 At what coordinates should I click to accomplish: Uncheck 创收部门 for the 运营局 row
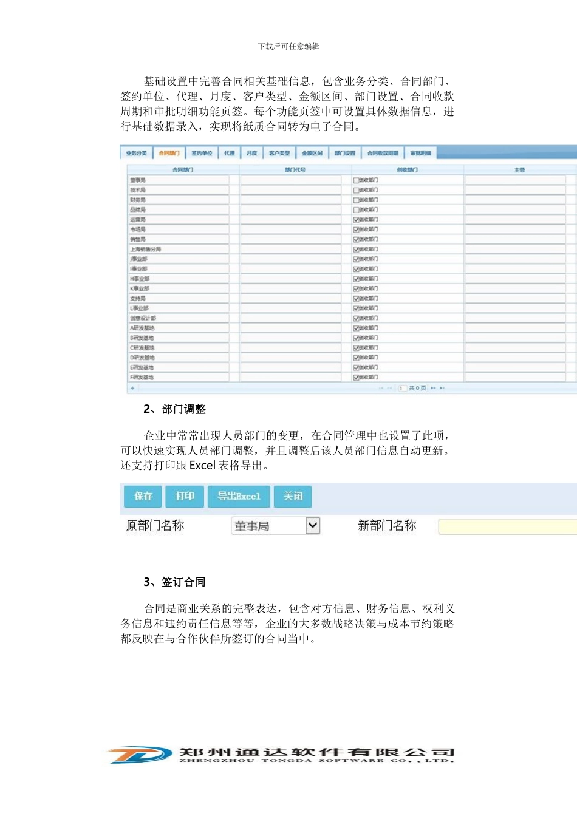357,220
